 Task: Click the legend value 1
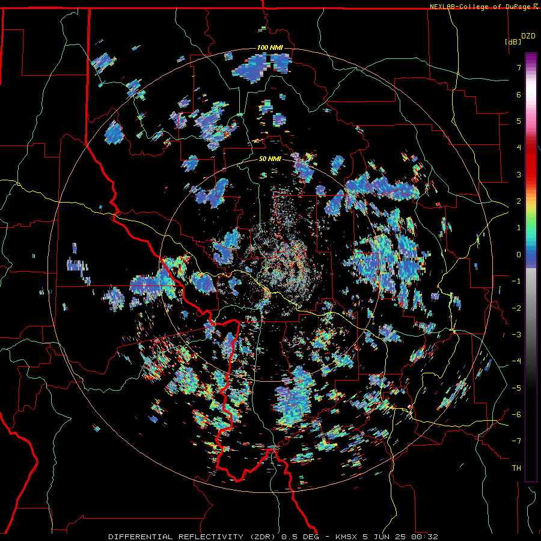click(519, 228)
